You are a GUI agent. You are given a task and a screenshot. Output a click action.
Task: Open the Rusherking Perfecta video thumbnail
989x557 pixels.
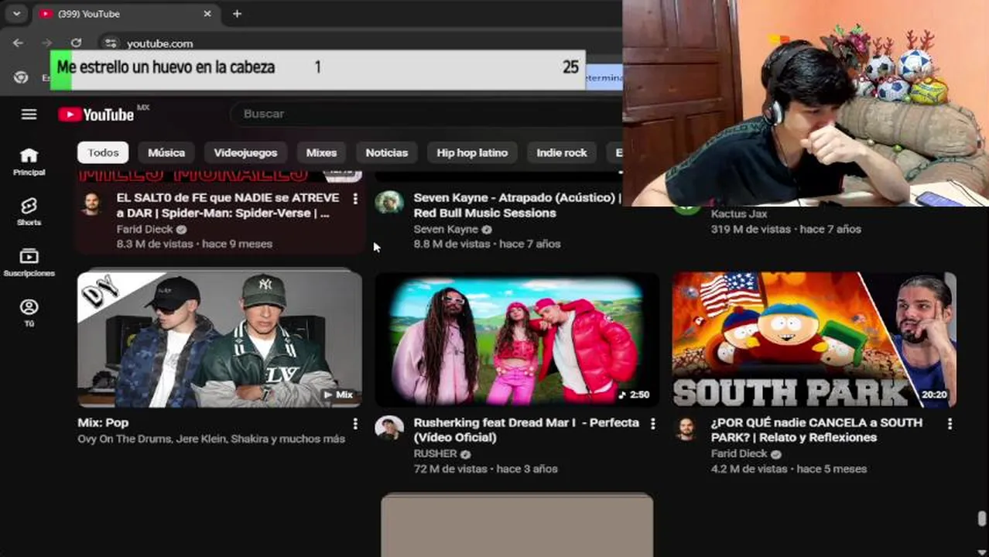pos(517,339)
